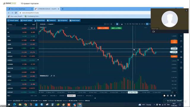Open the Новый ордер button

point(13,21)
